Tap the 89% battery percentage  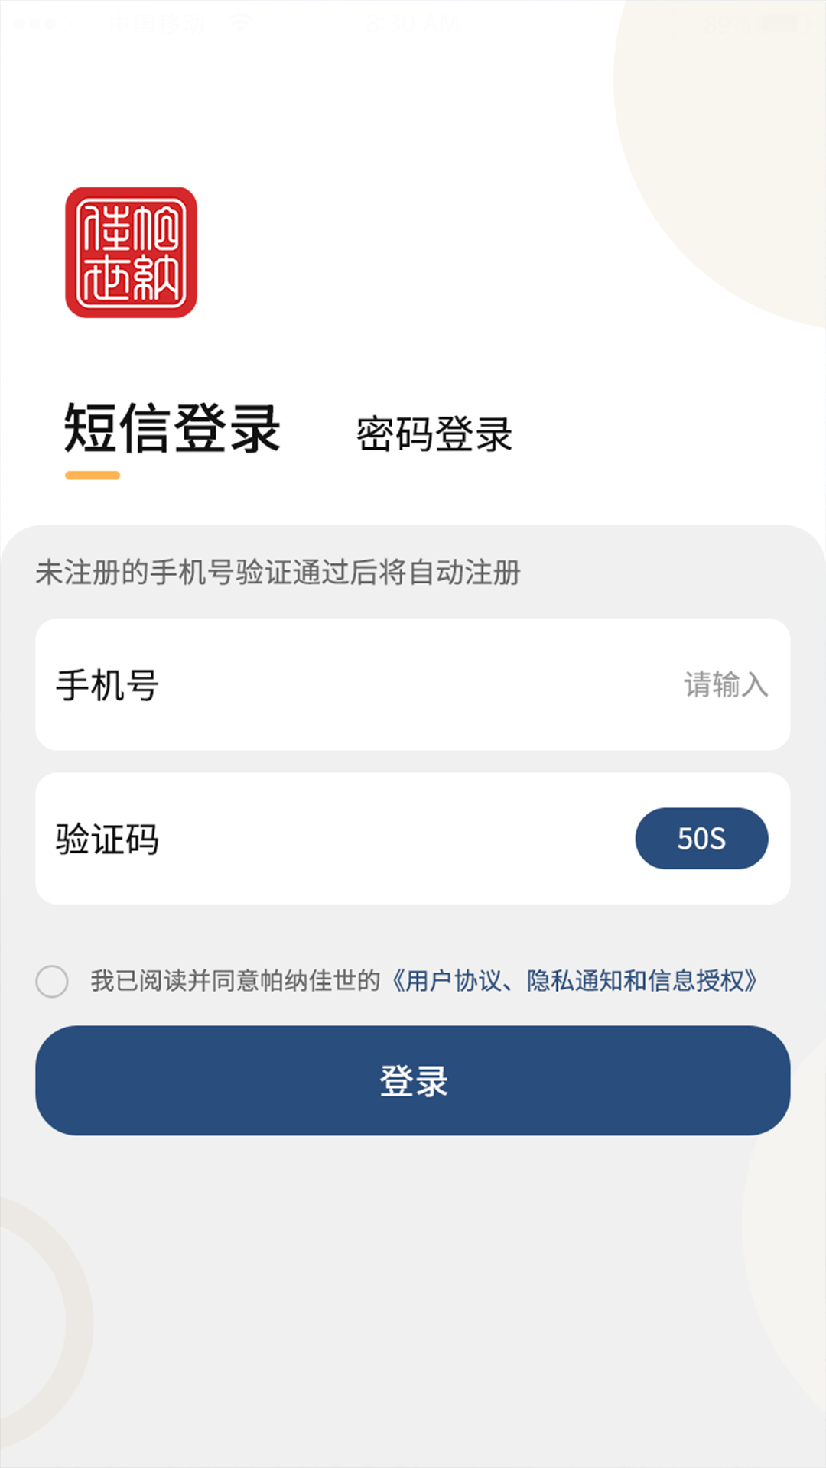725,24
